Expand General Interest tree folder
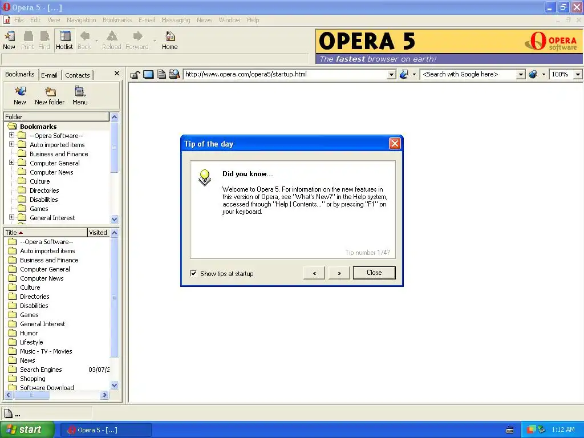 [x=11, y=217]
